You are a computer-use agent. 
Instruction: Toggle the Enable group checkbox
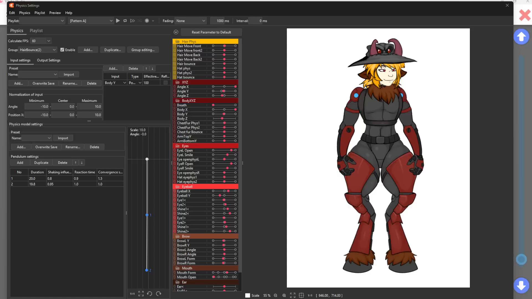(62, 50)
